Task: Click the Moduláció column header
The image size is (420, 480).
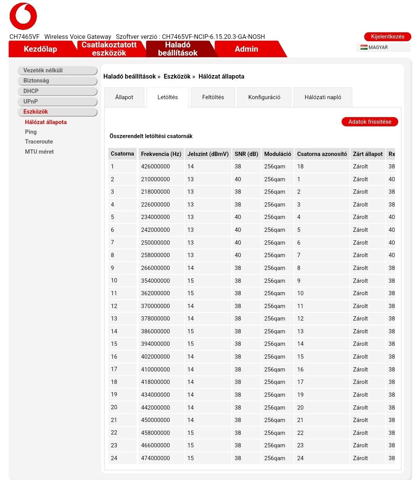Action: coord(278,154)
